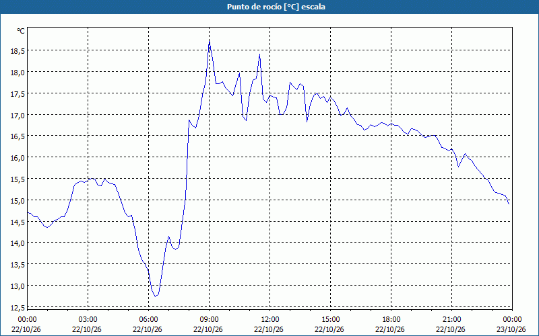
Task: Select the 22/10/26 date under 09:00
Action: [208, 329]
